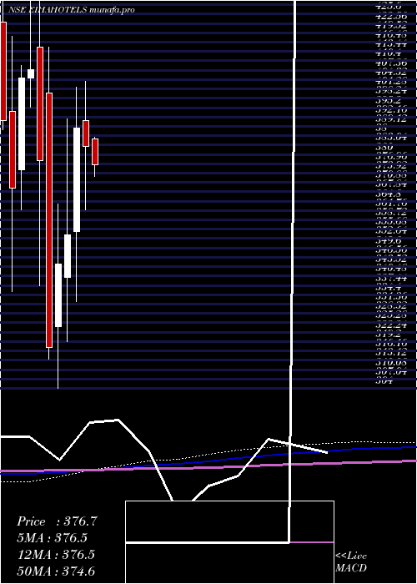Click the 322.24 price axis label
417x584 pixels.
[x=390, y=325]
